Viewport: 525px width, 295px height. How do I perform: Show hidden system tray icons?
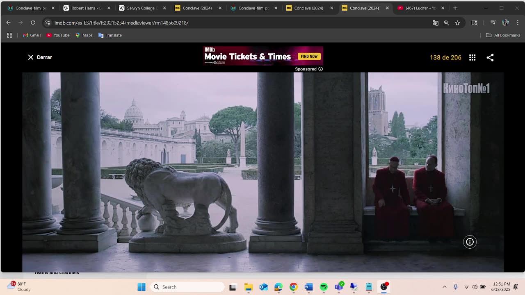pos(445,287)
